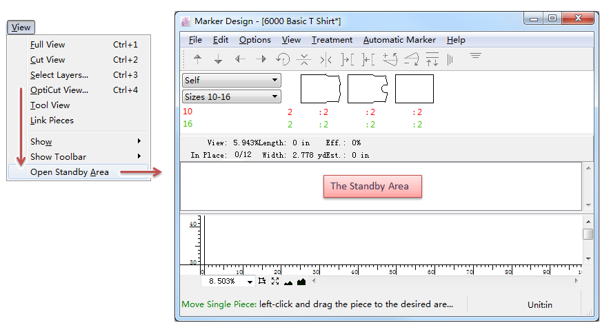The height and width of the screenshot is (323, 600).
Task: Click the move piece down arrow icon
Action: pos(218,59)
